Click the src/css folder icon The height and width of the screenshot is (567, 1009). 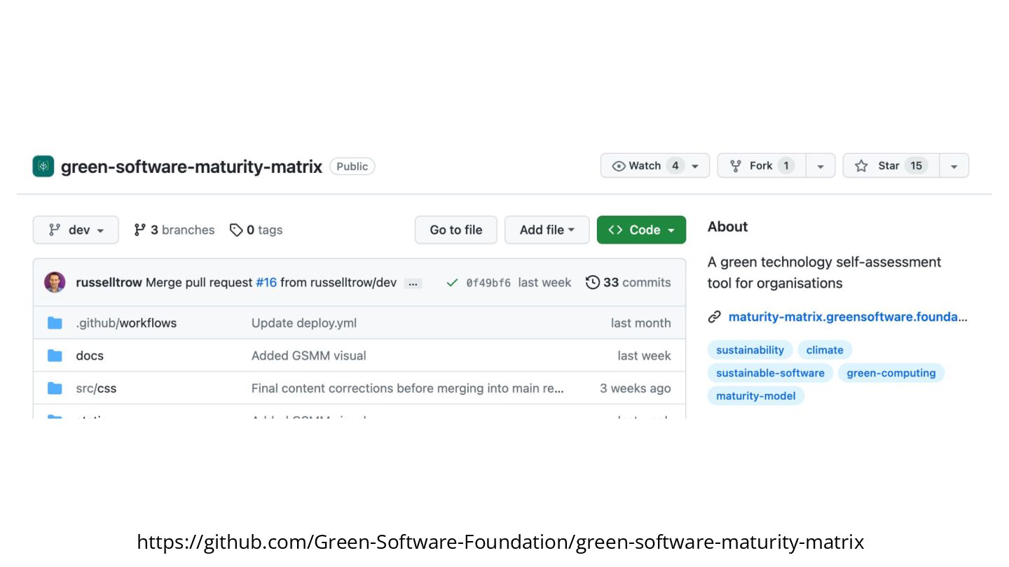[x=55, y=388]
